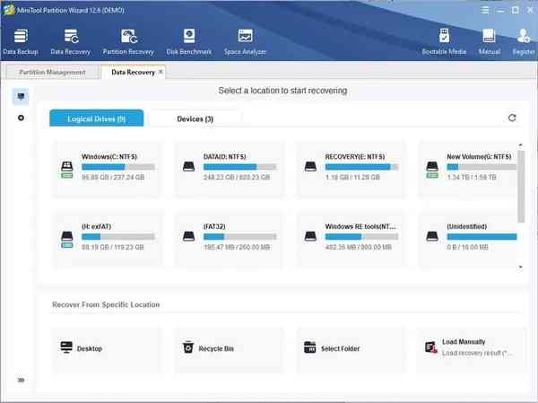Viewport: 538px width, 403px height.
Task: Switch to the Devices (3) tab
Action: point(195,118)
